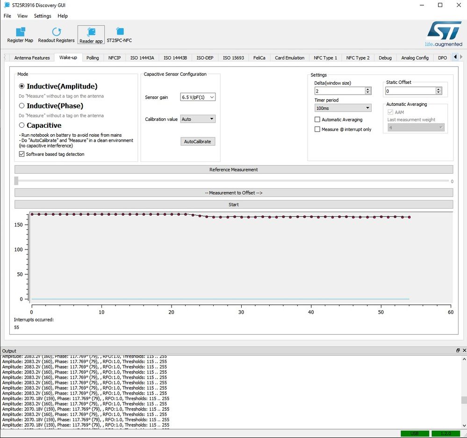Switch to Antenna Features tab
This screenshot has height=438, width=467.
pyautogui.click(x=32, y=58)
